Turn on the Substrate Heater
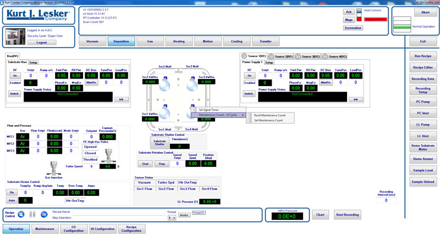Viewport: 440px width, 236px height. click(12, 192)
